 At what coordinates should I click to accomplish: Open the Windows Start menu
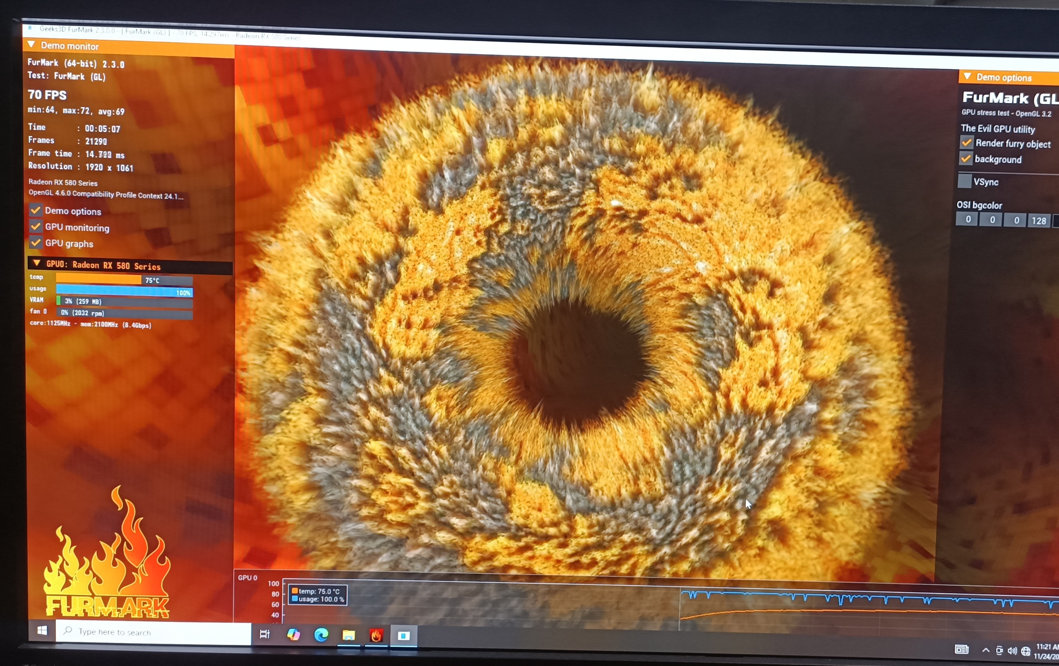coord(42,631)
